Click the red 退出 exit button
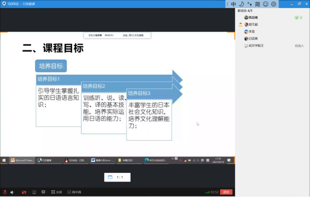 tap(226, 192)
